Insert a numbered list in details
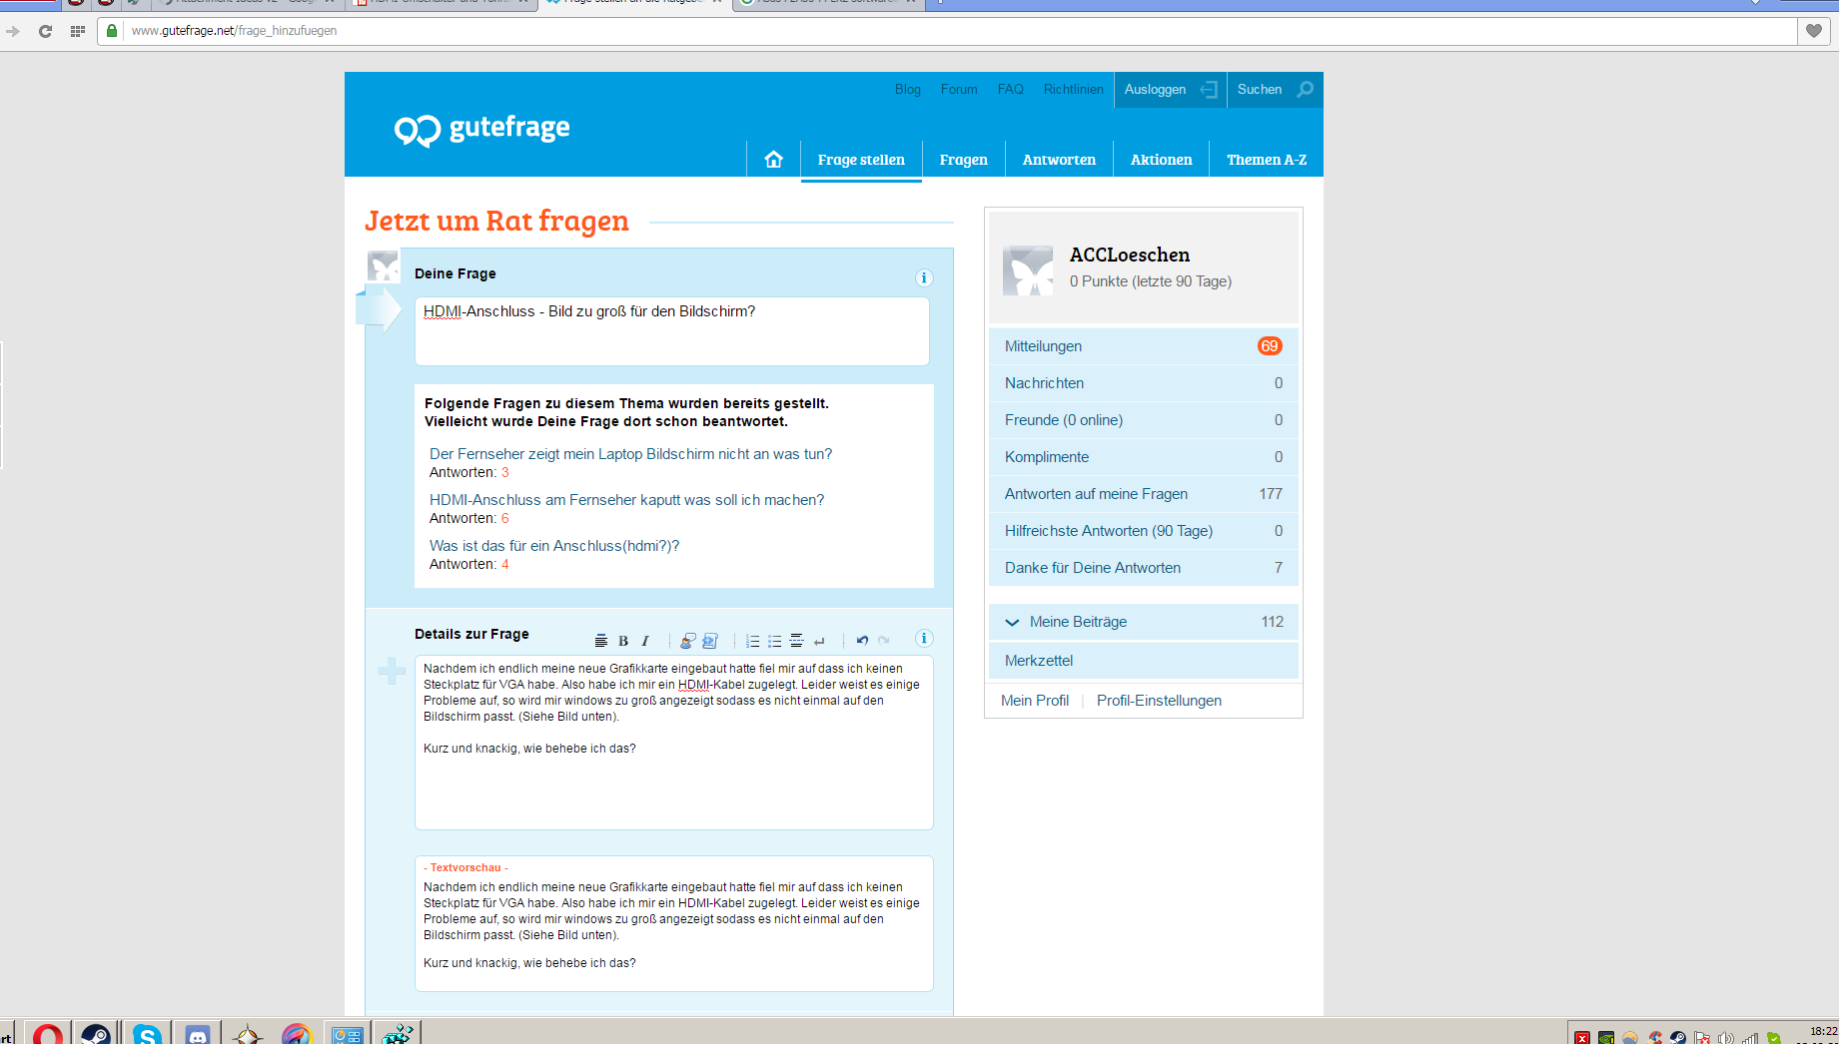The height and width of the screenshot is (1044, 1839). [753, 641]
